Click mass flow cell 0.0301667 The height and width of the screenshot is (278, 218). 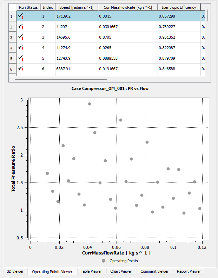(x=128, y=27)
